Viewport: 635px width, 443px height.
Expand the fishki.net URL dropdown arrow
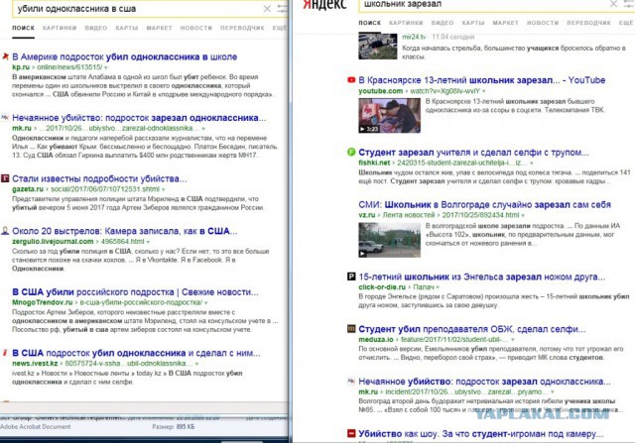[x=532, y=164]
